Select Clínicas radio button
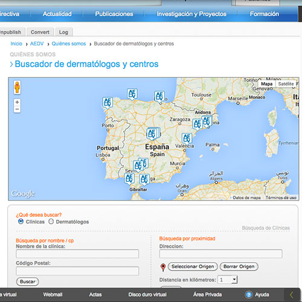The height and width of the screenshot is (302, 302). [x=21, y=222]
